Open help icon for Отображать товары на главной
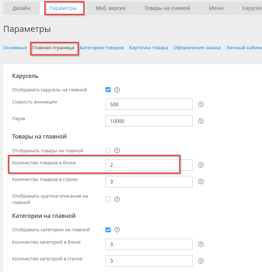The width and height of the screenshot is (262, 272). (x=117, y=151)
